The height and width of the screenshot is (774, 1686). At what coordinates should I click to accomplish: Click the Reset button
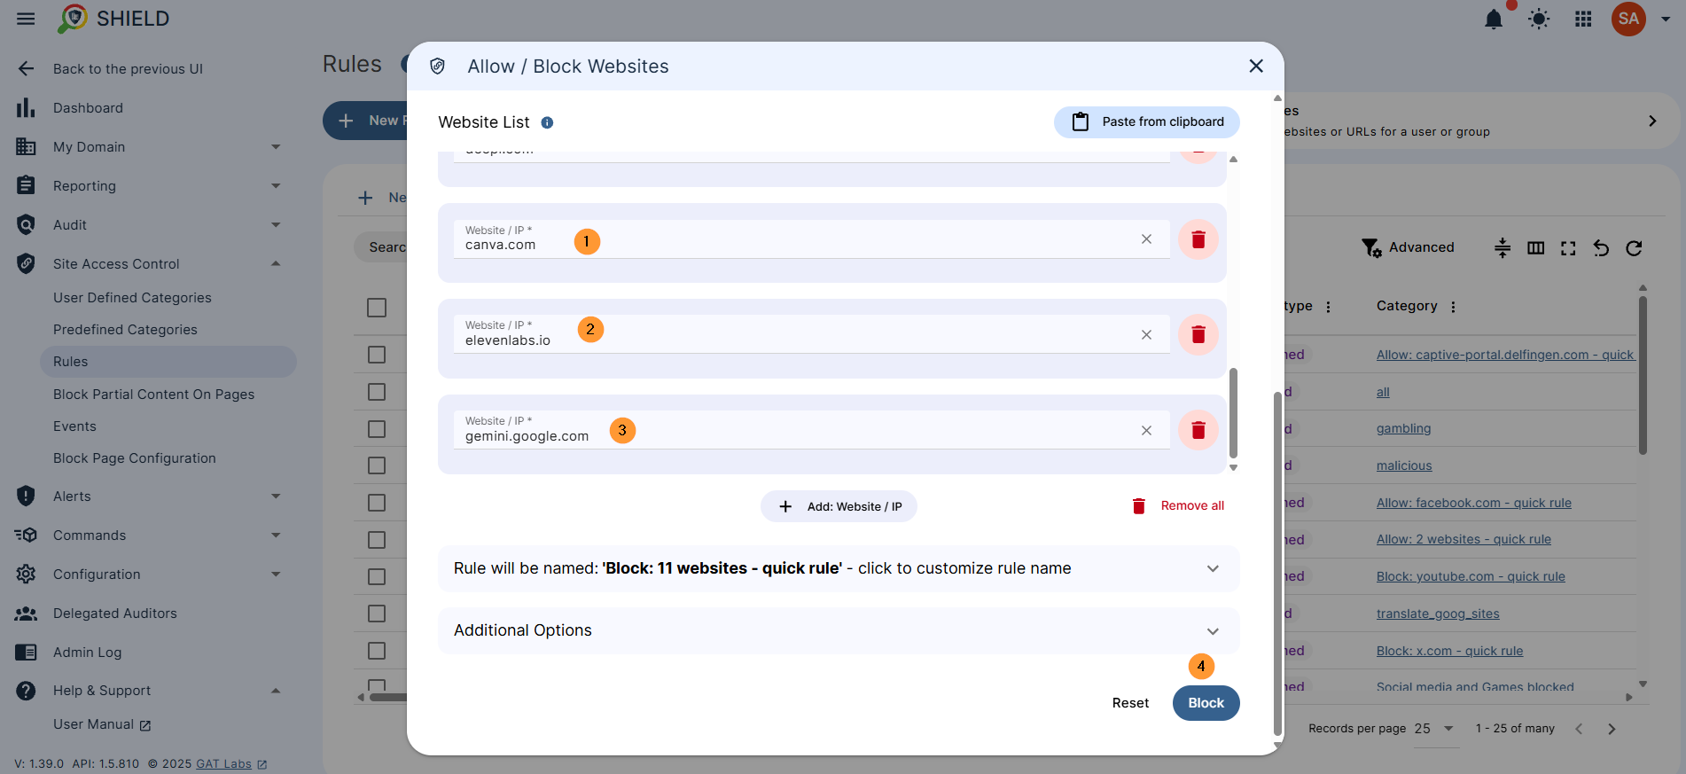(x=1130, y=703)
